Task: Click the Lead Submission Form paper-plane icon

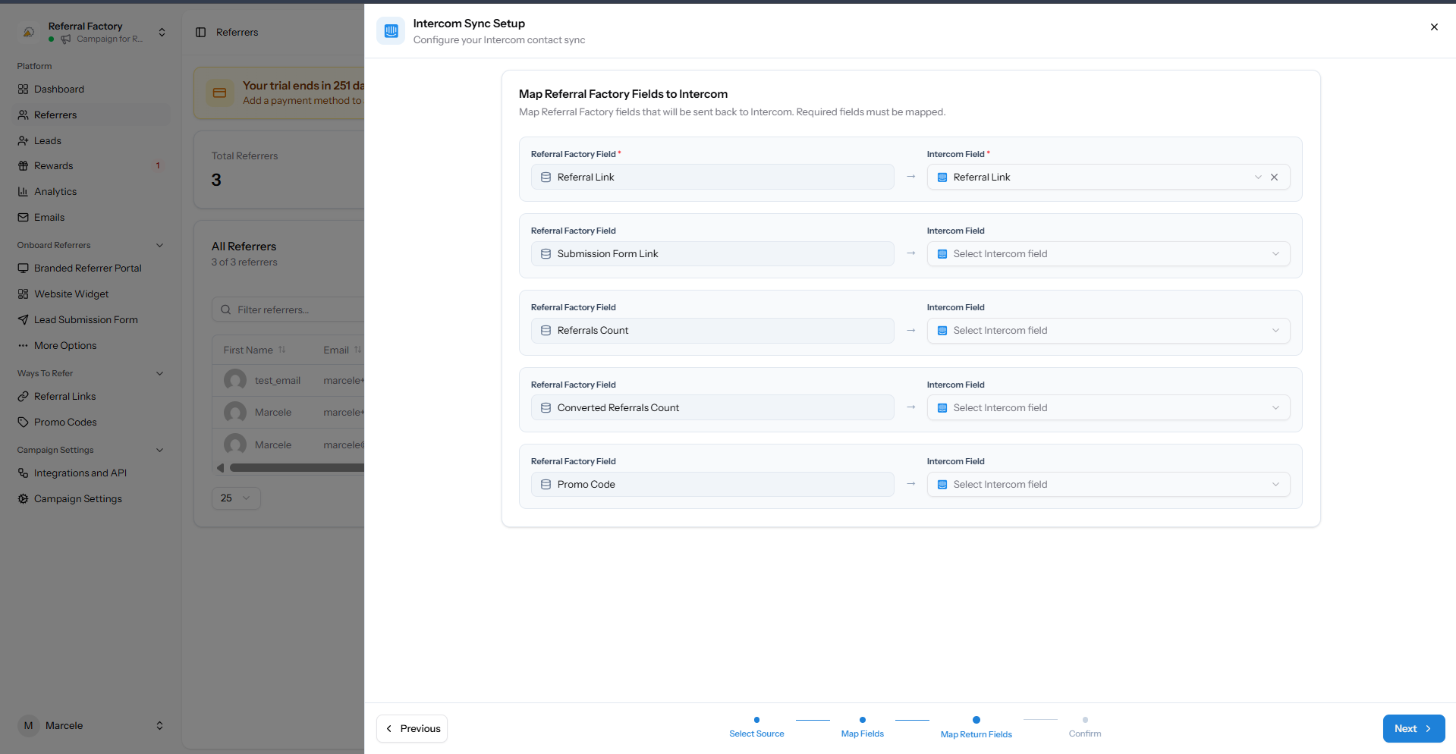Action: (x=23, y=320)
